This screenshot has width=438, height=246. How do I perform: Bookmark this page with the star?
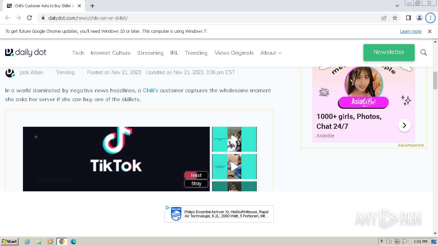click(x=395, y=18)
